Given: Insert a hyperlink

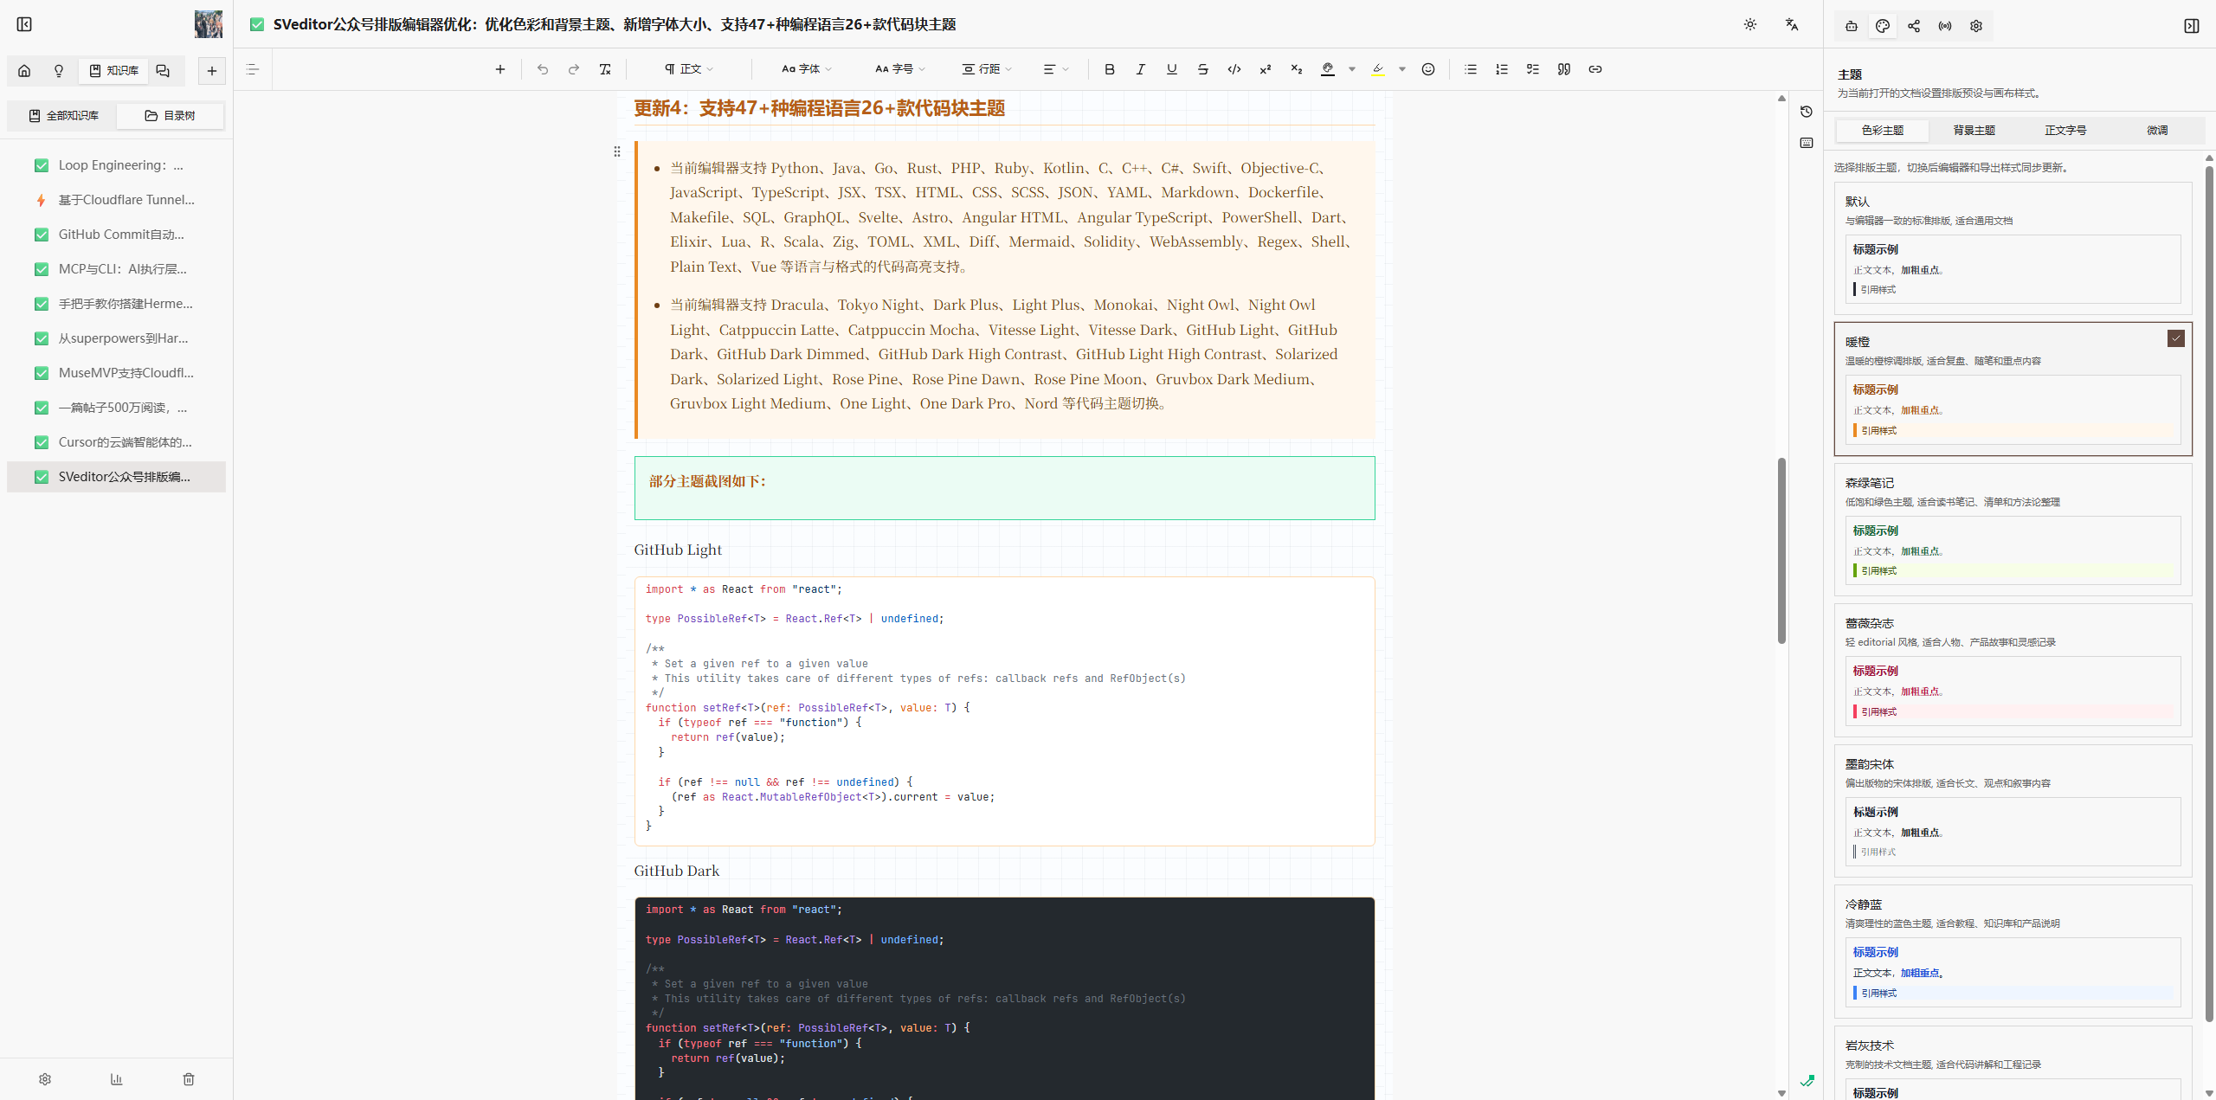Looking at the screenshot, I should (x=1595, y=69).
